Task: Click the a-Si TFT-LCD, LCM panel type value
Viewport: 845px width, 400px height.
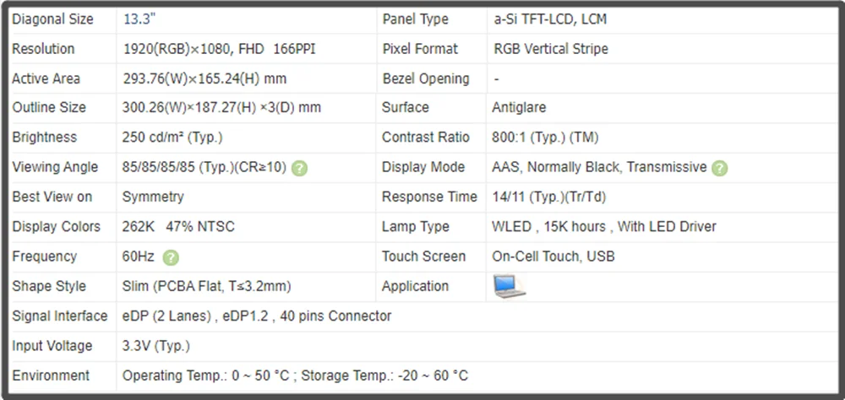Action: [x=550, y=19]
